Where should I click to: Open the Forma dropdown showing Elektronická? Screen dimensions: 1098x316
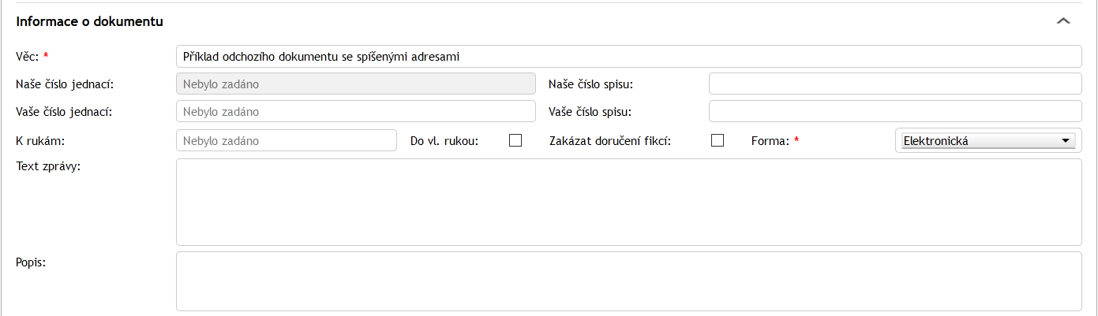tap(988, 141)
